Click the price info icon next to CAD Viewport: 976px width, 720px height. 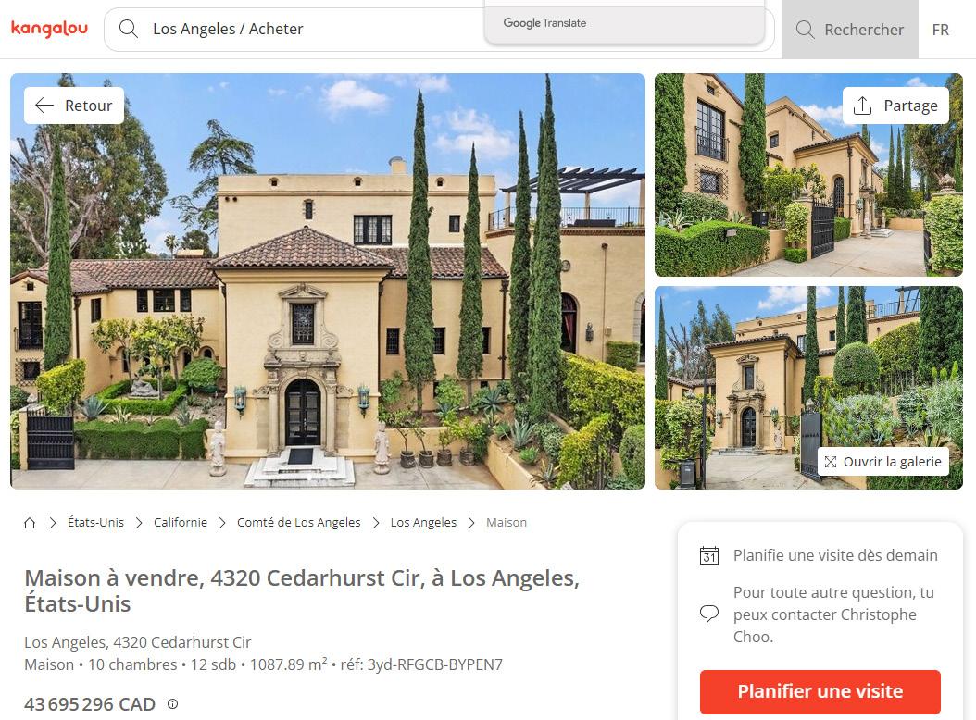tap(172, 704)
